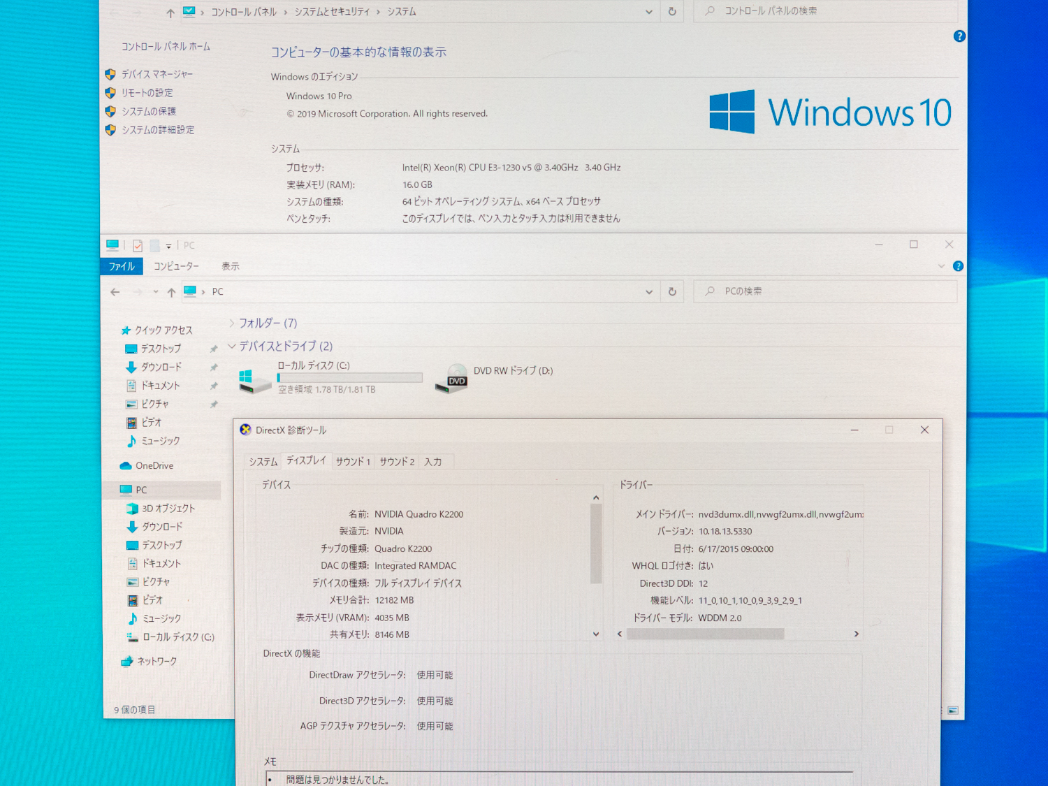1048x786 pixels.
Task: Open recent locations dropdown in Explorer
Action: tap(155, 292)
